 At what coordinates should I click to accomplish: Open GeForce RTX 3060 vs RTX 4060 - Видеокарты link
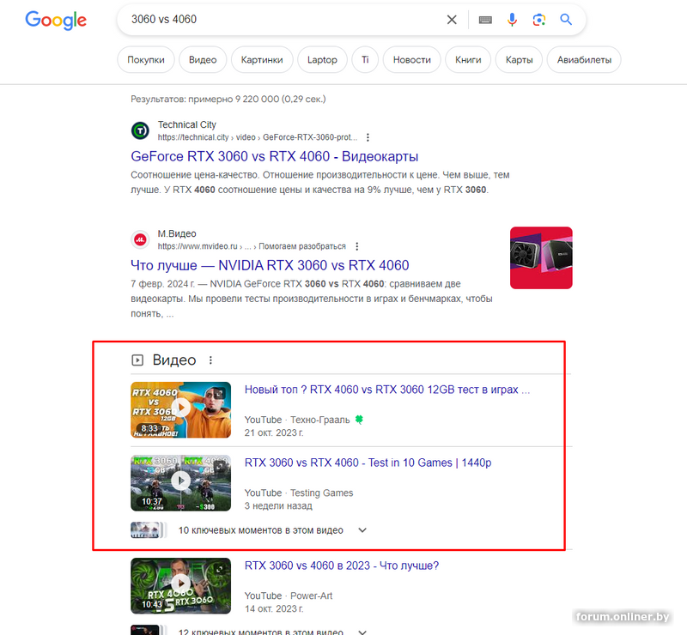[274, 156]
